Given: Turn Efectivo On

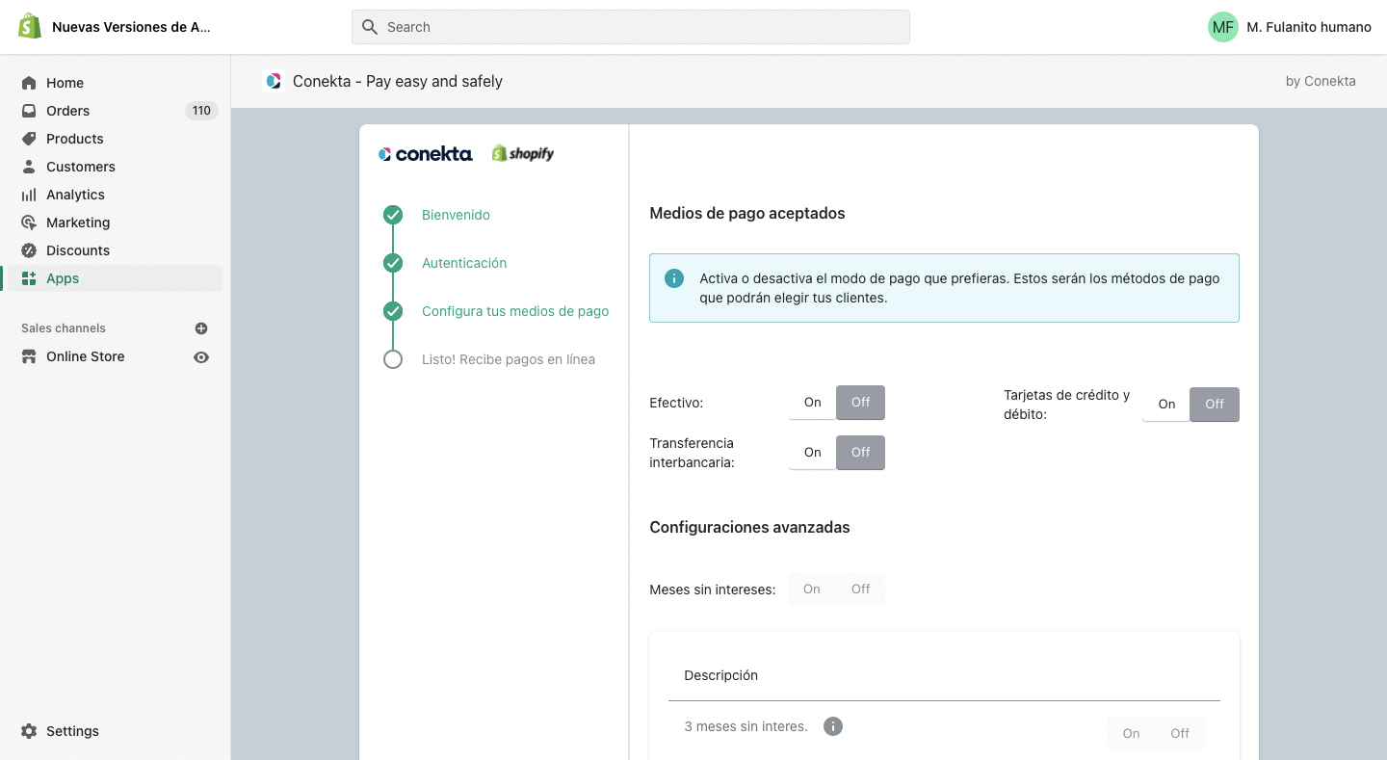Looking at the screenshot, I should point(813,403).
